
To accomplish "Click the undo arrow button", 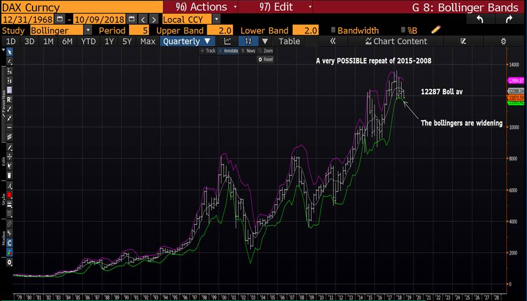I will coord(480,19).
